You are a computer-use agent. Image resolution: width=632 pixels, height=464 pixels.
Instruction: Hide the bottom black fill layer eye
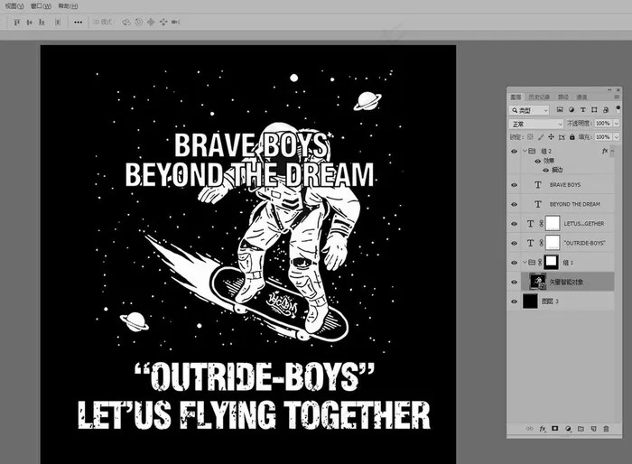514,302
